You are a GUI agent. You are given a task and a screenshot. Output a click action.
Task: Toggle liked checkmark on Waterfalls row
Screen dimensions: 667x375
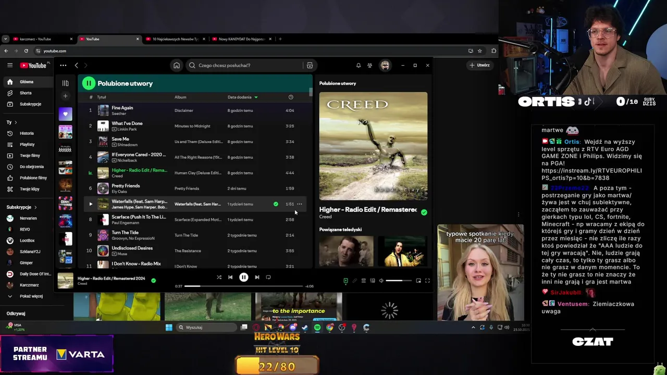(276, 204)
